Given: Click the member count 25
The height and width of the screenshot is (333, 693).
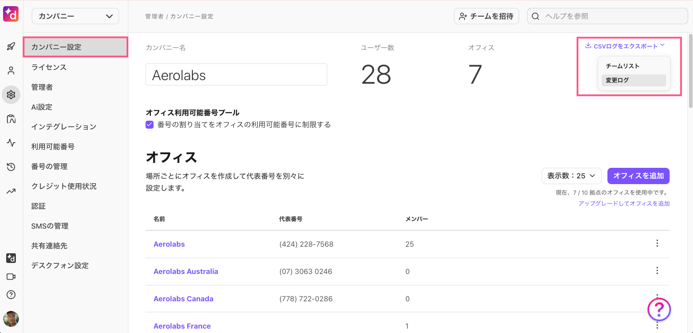Looking at the screenshot, I should click(410, 244).
